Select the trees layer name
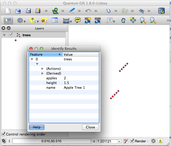The width and height of the screenshot is (171, 146). pos(27,35)
